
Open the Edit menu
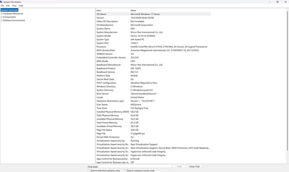coord(8,6)
